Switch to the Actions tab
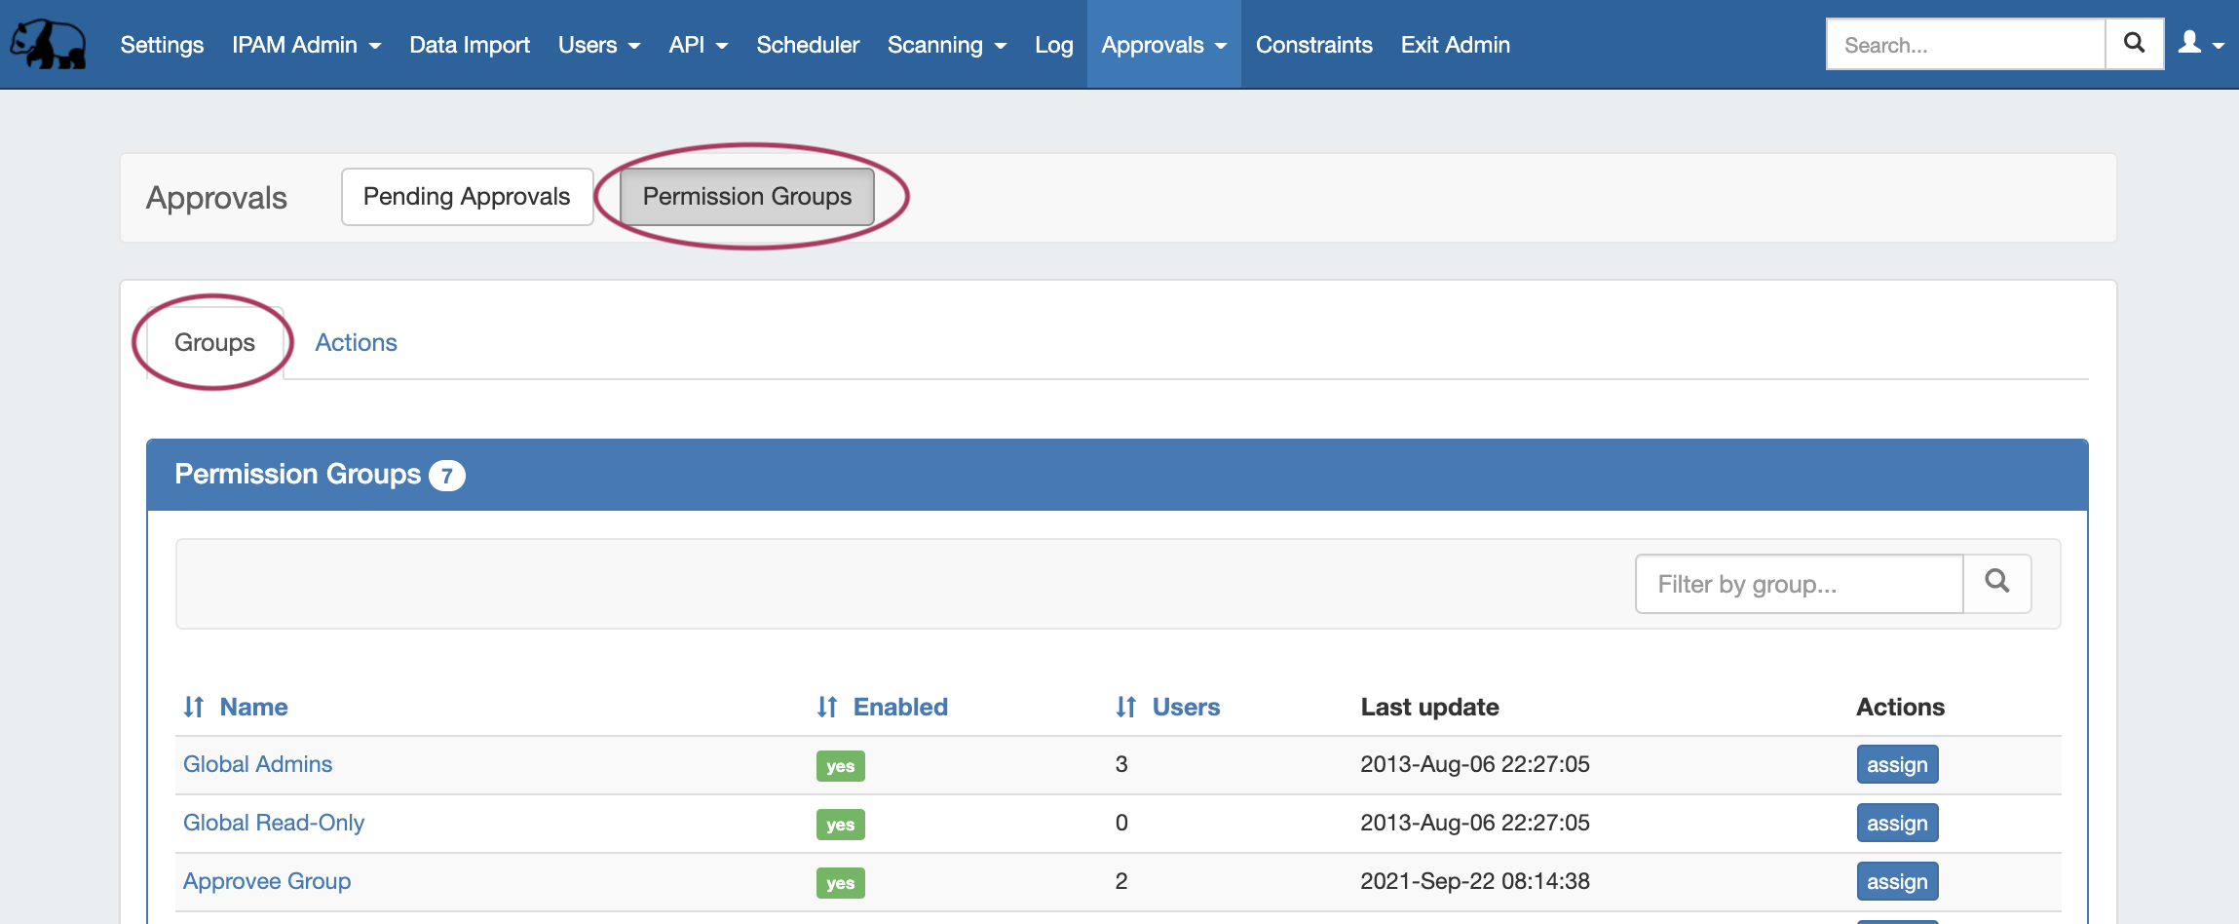 click(356, 342)
